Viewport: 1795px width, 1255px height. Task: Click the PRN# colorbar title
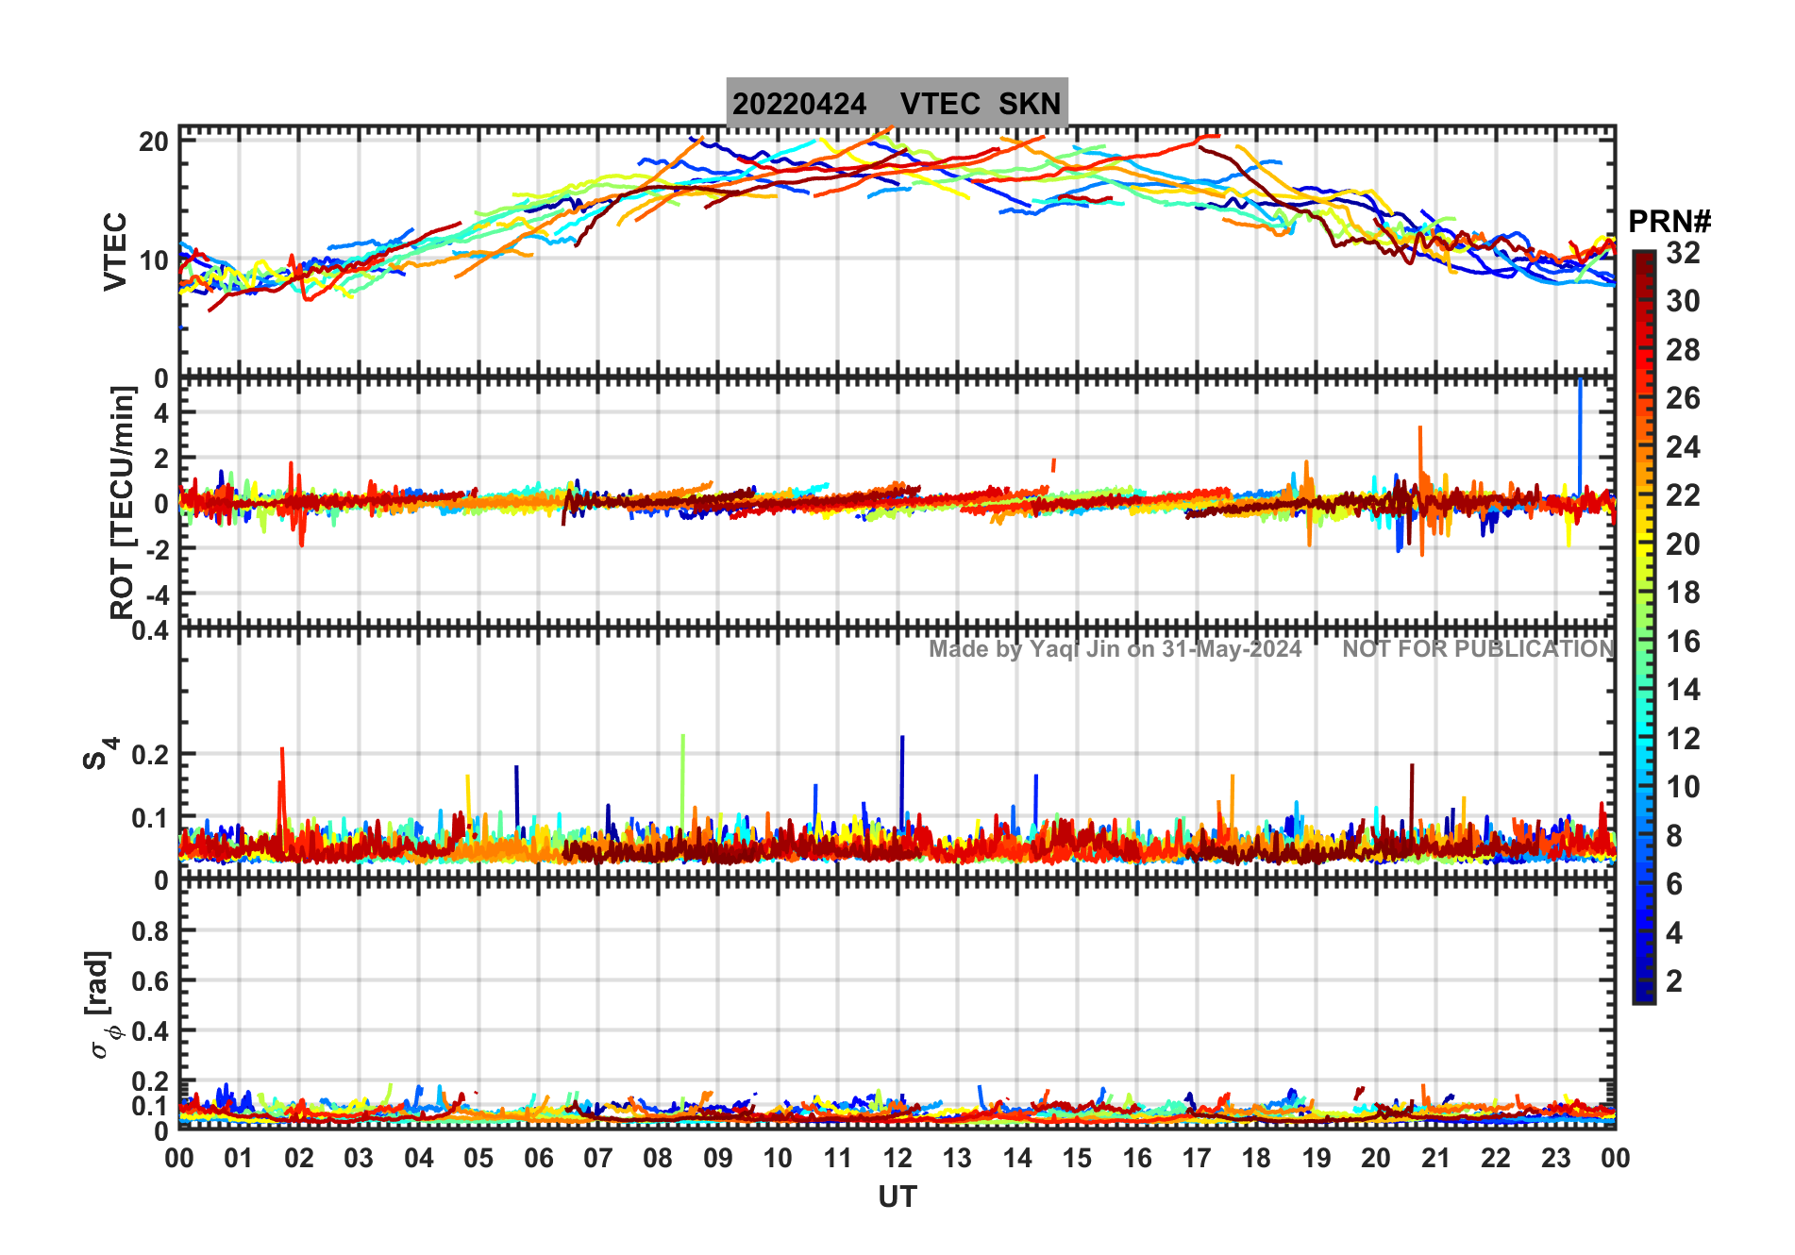point(1669,222)
